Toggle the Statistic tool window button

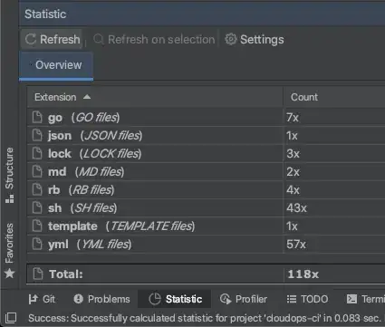coord(175,299)
